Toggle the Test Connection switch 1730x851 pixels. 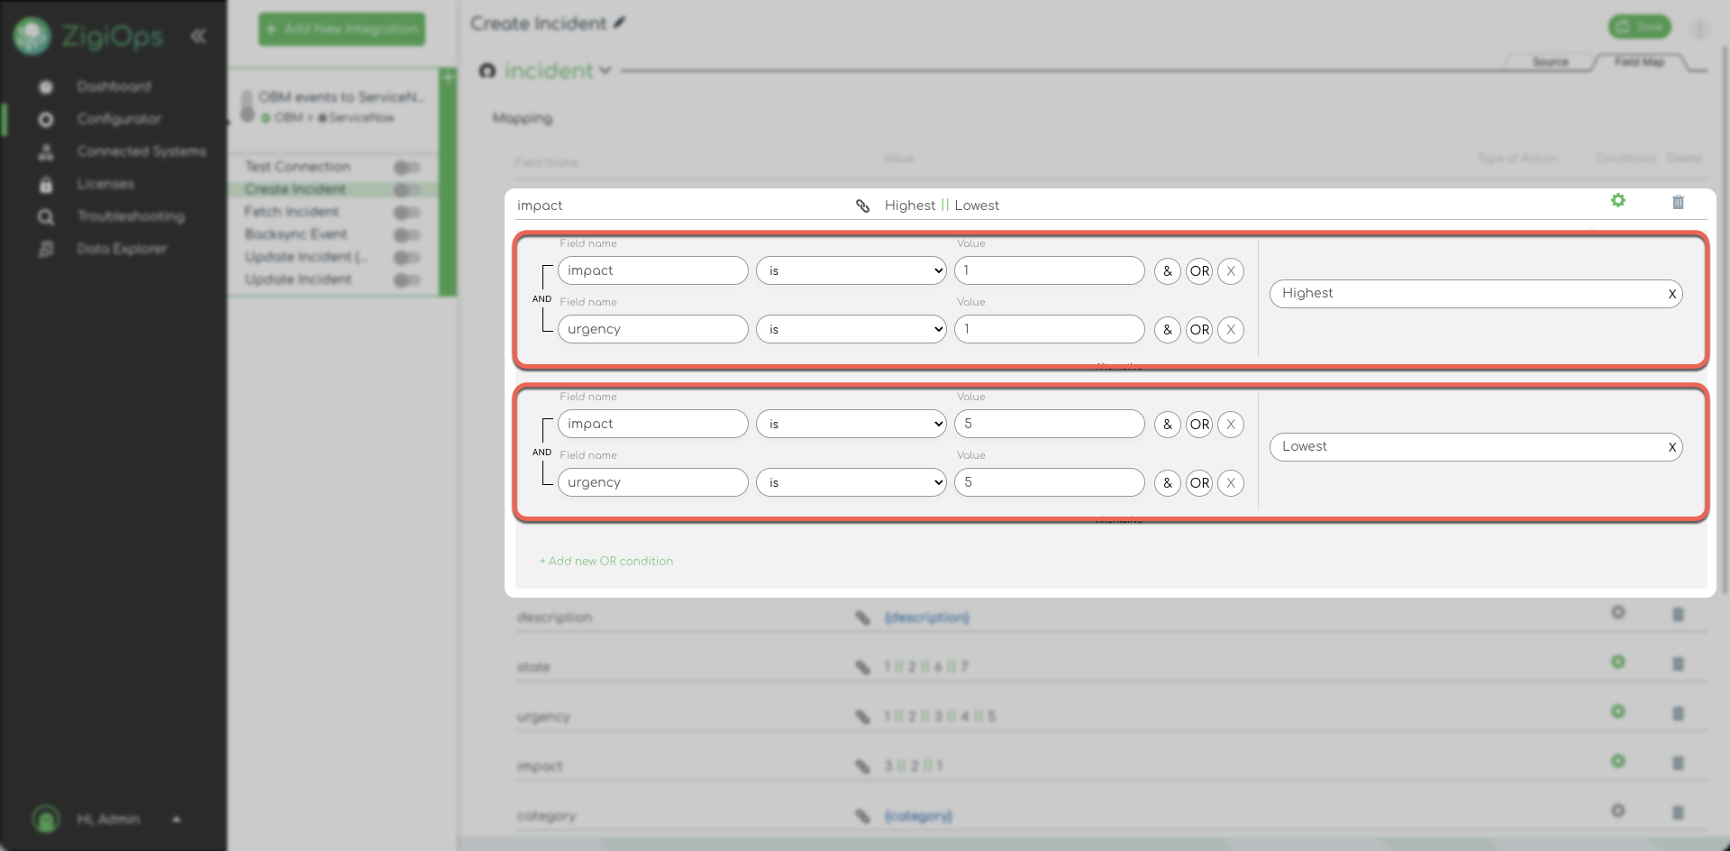(x=406, y=168)
